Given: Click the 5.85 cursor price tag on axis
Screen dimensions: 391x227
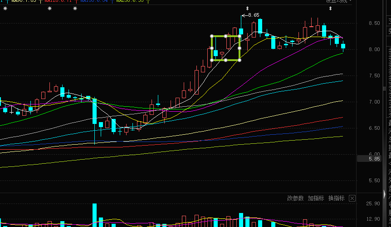Looking at the screenshot, I should click(x=369, y=159).
